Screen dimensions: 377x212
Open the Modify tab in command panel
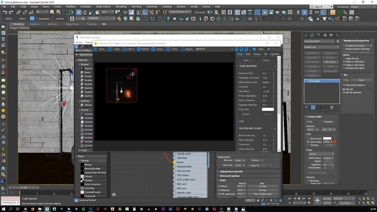pos(312,35)
